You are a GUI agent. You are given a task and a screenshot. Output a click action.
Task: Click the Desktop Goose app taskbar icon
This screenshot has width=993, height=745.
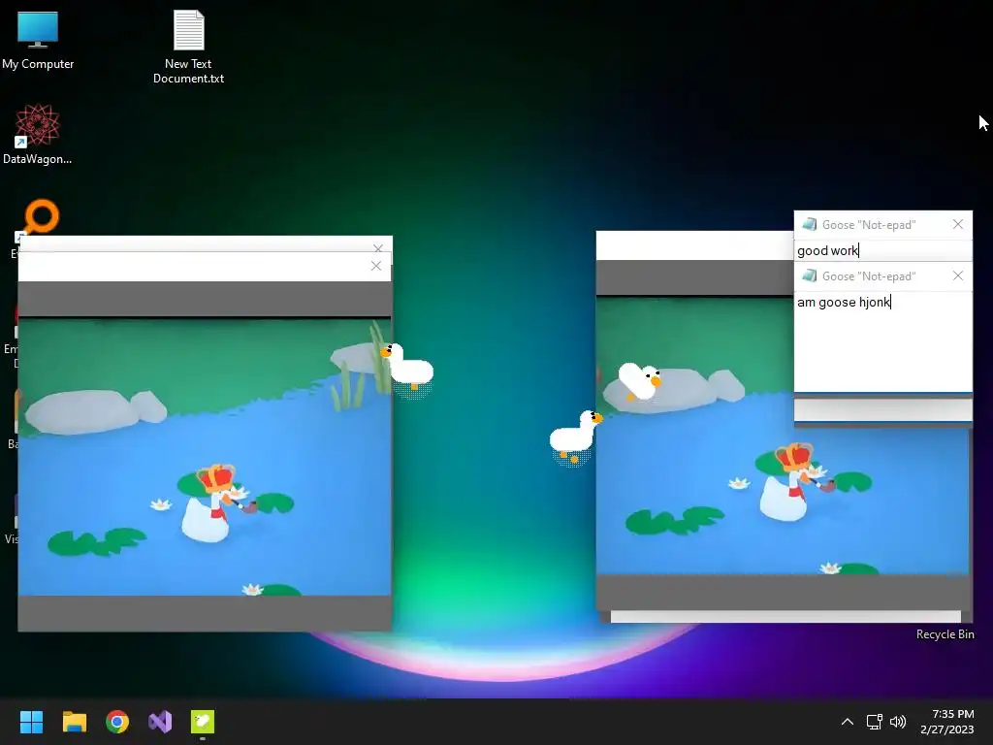click(203, 722)
